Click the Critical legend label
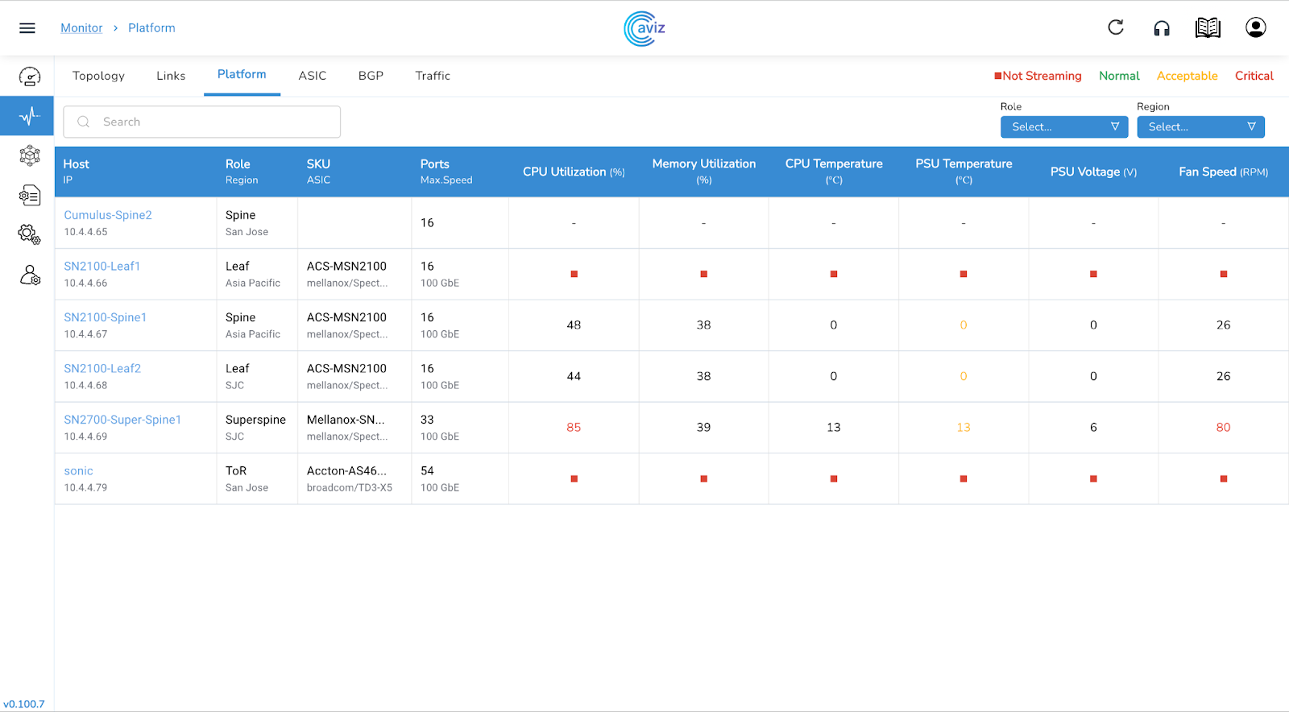Screen dimensions: 1289x712 click(x=1254, y=76)
